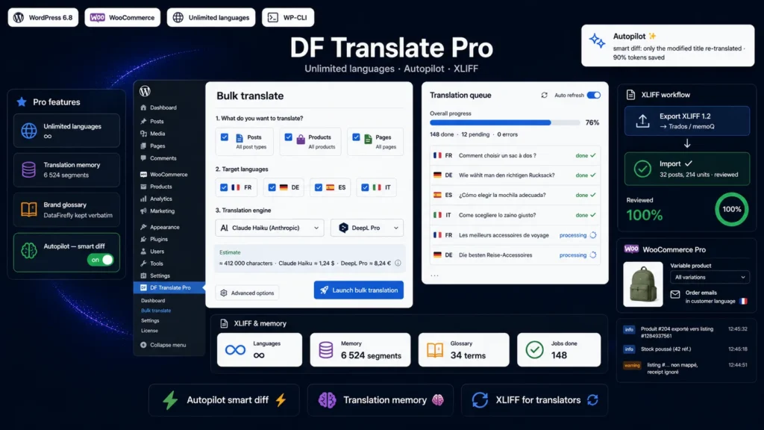
Task: Uncheck the FR target language
Action: click(x=224, y=187)
